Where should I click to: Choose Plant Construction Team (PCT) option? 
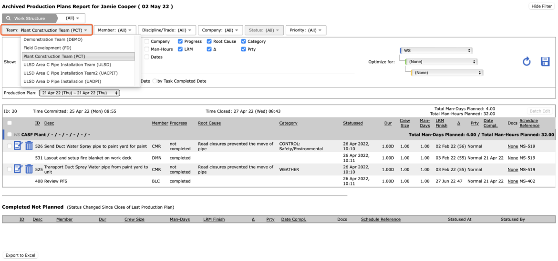(x=78, y=57)
